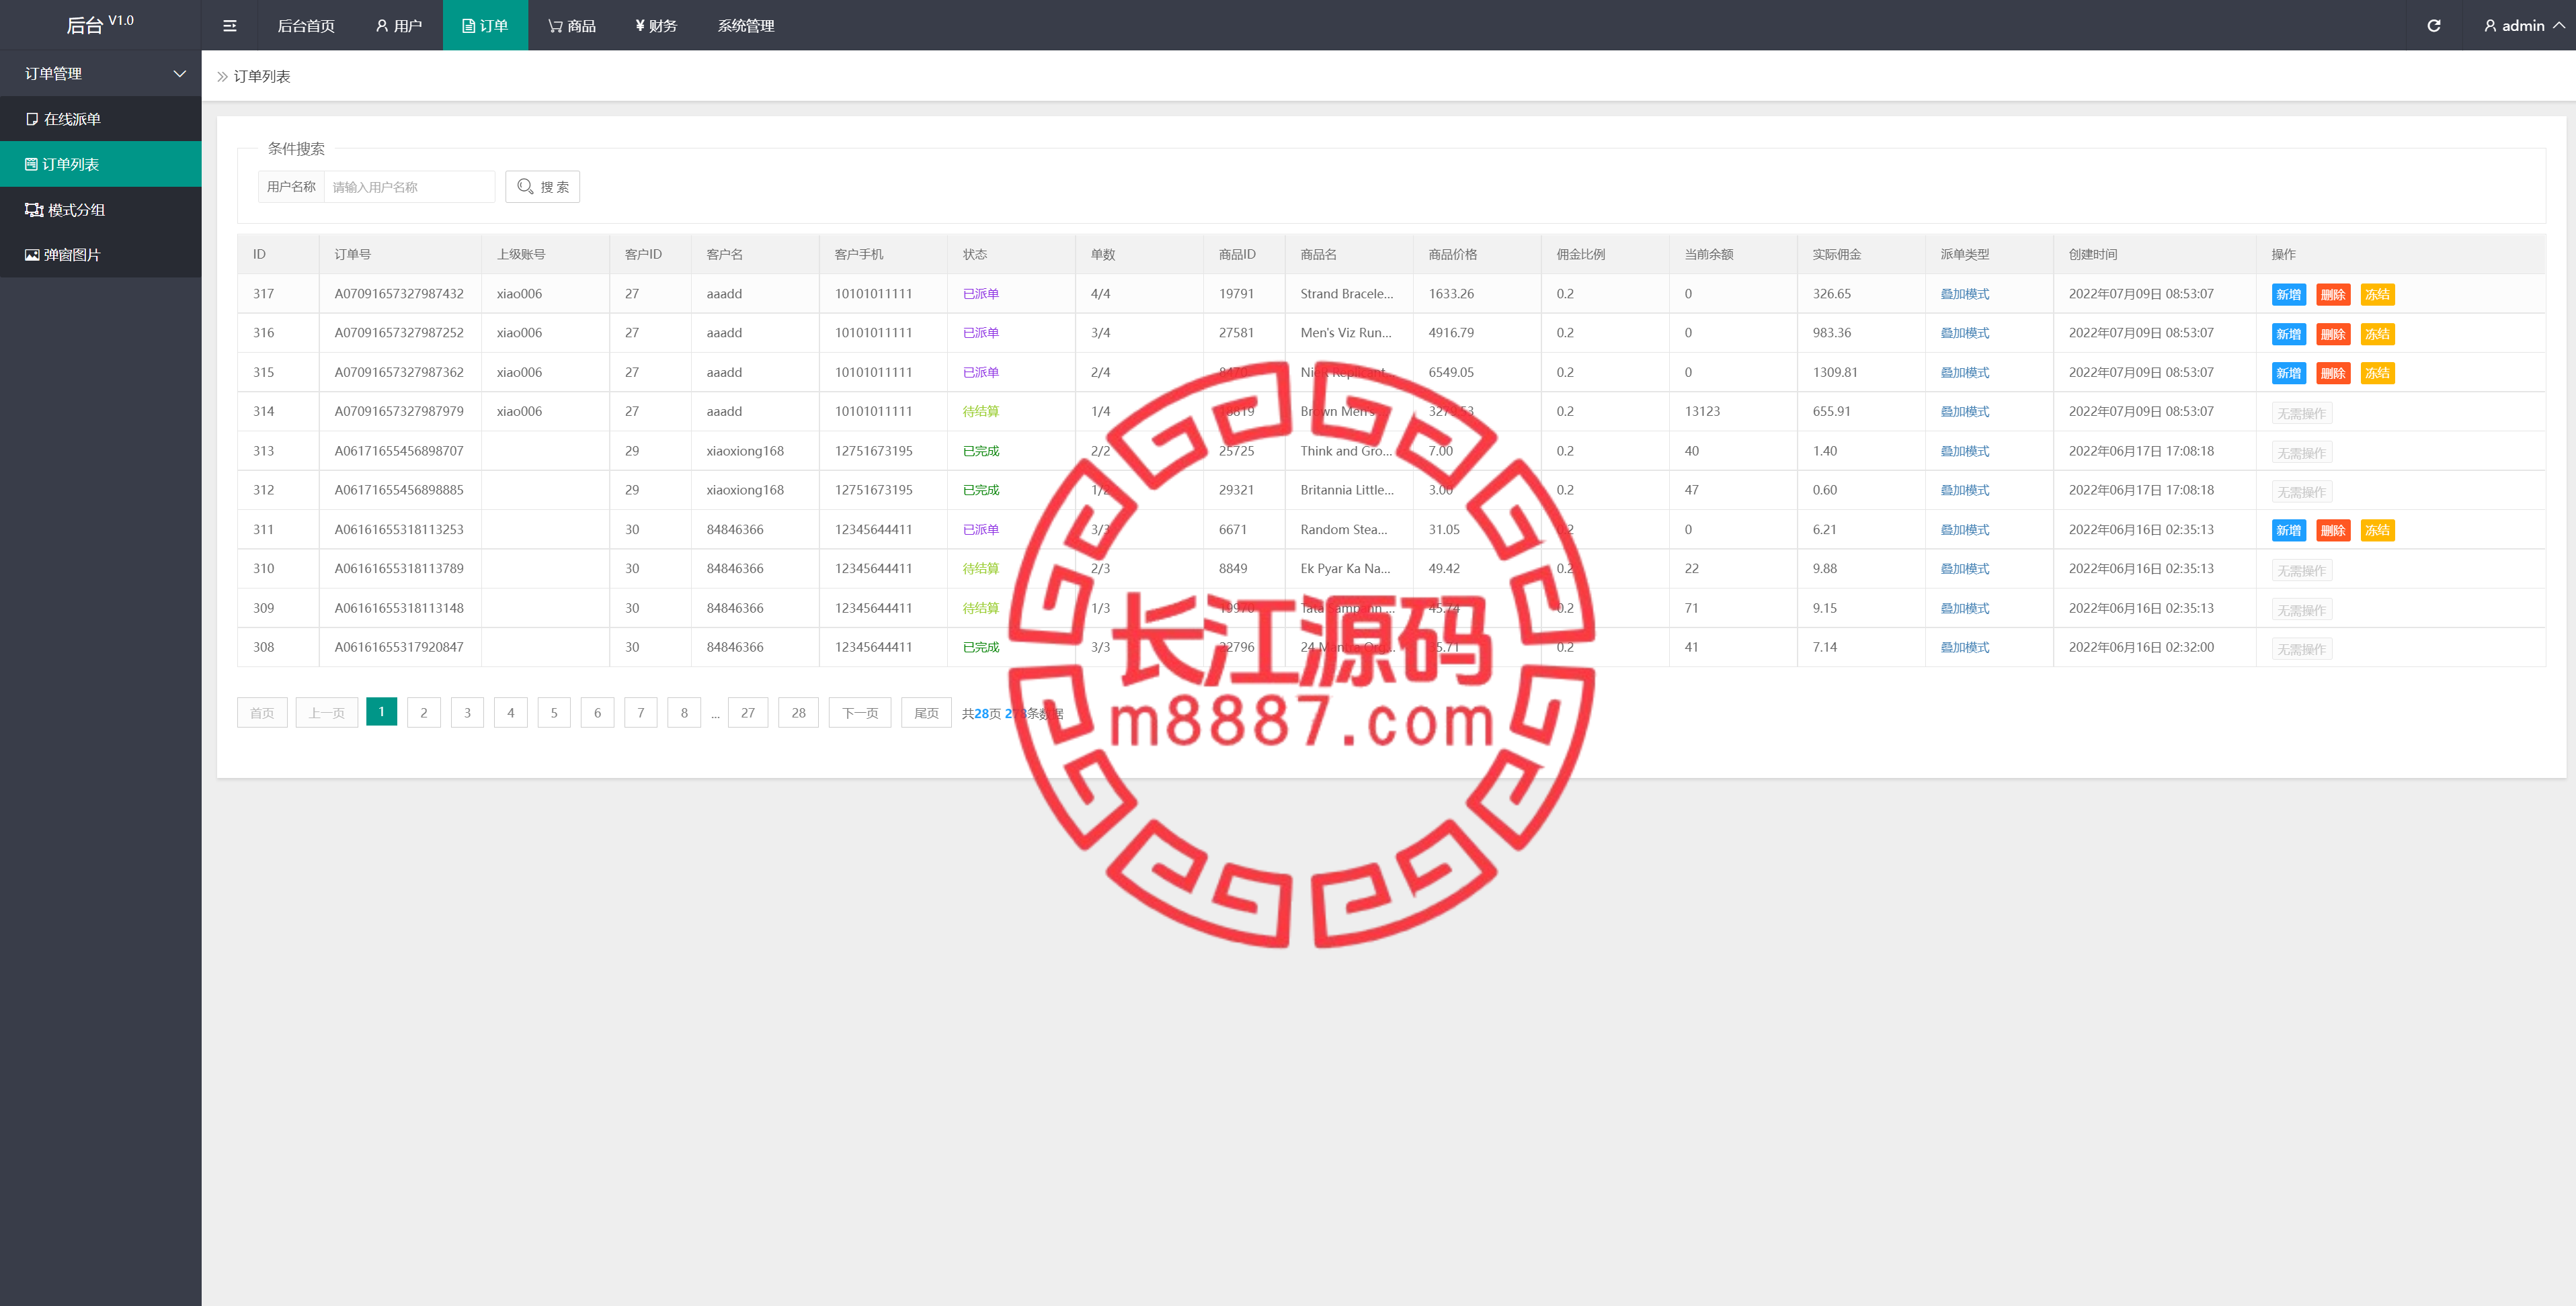
Task: Select the 订单 top navigation tab
Action: click(485, 26)
